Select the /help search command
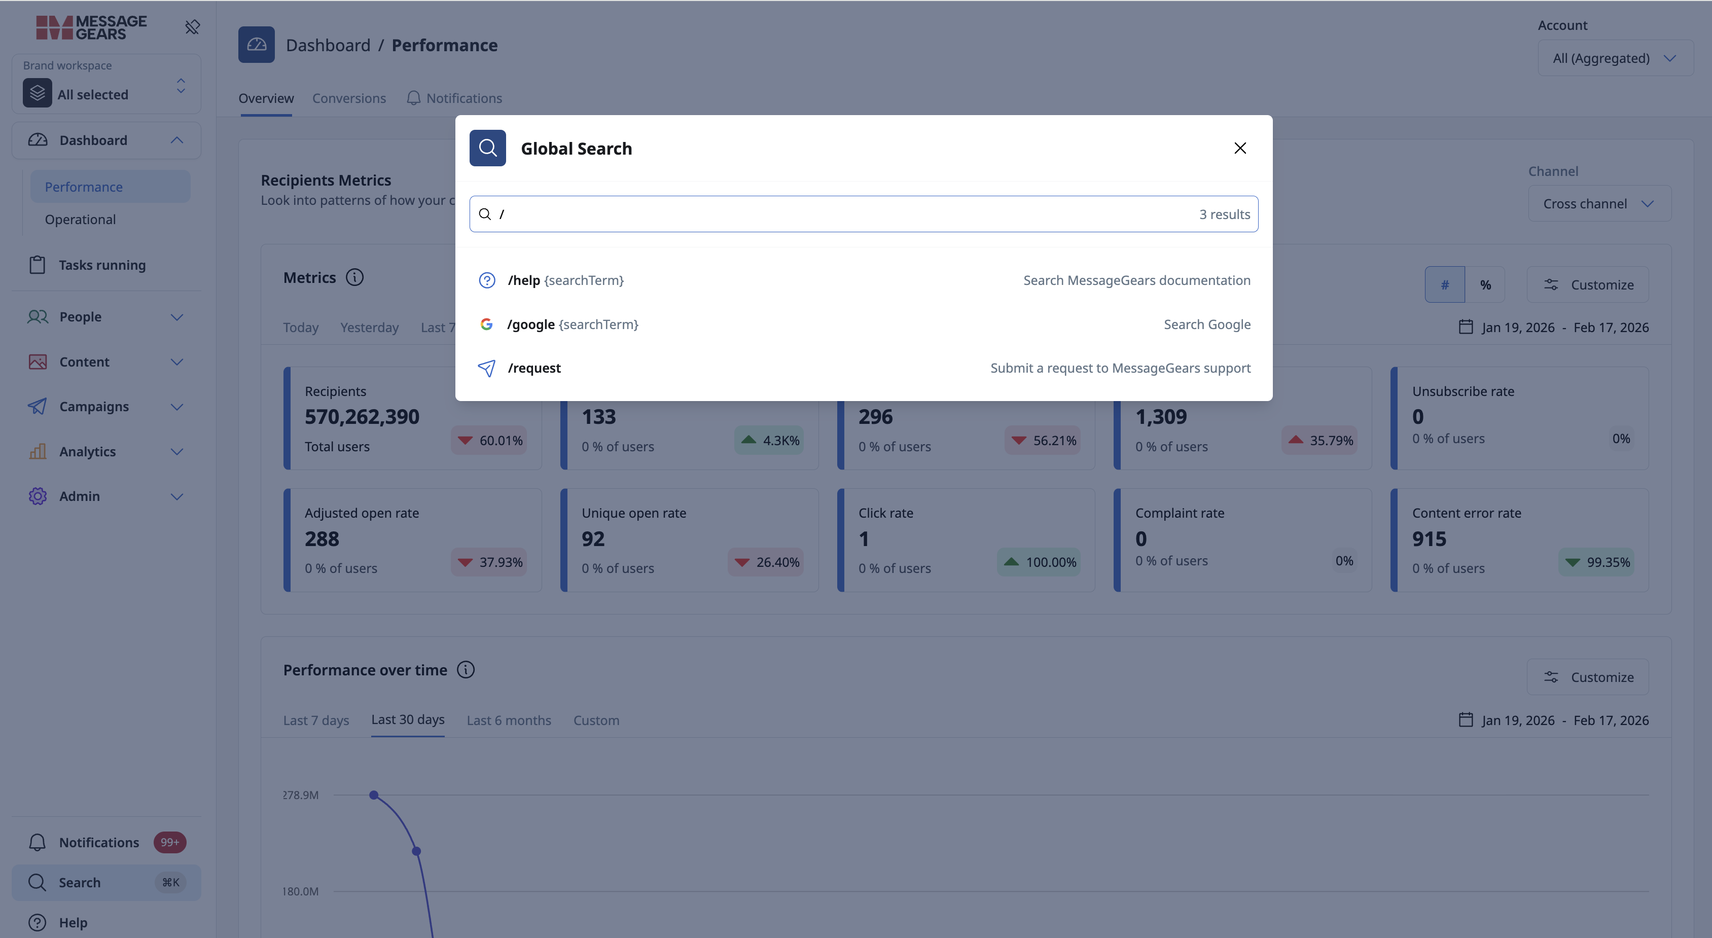 coord(863,280)
